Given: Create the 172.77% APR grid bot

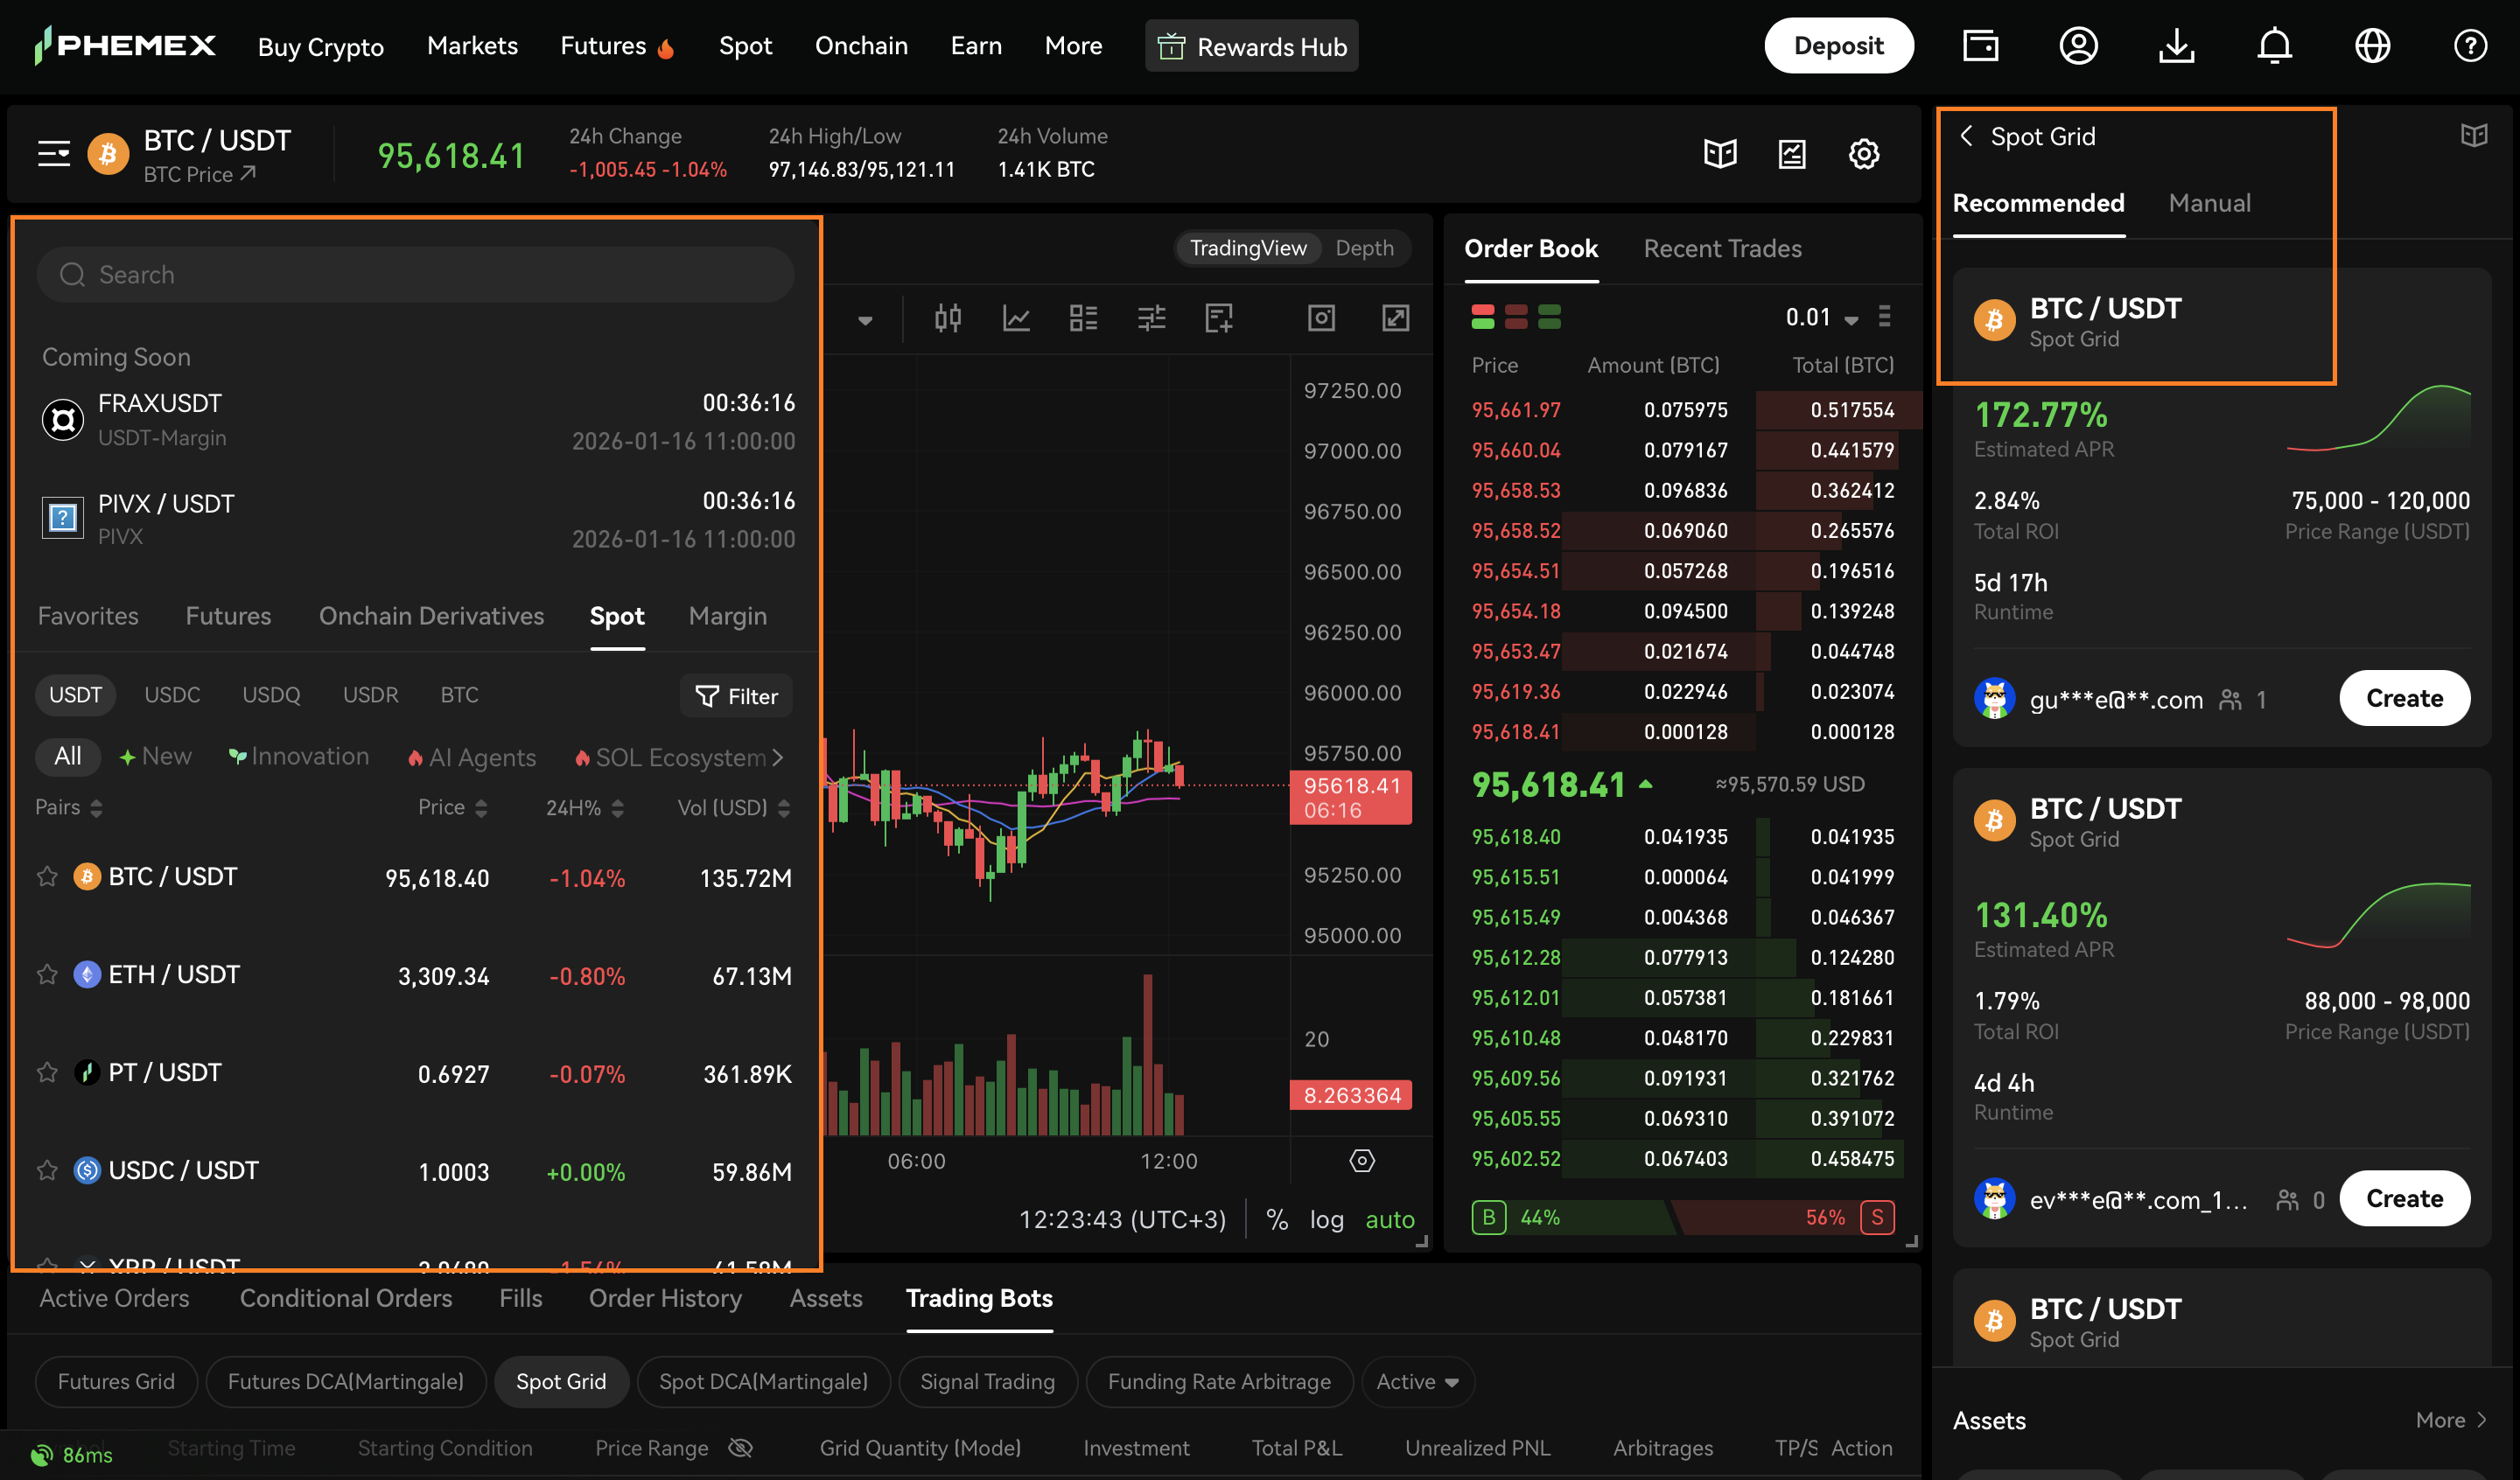Looking at the screenshot, I should point(2403,698).
